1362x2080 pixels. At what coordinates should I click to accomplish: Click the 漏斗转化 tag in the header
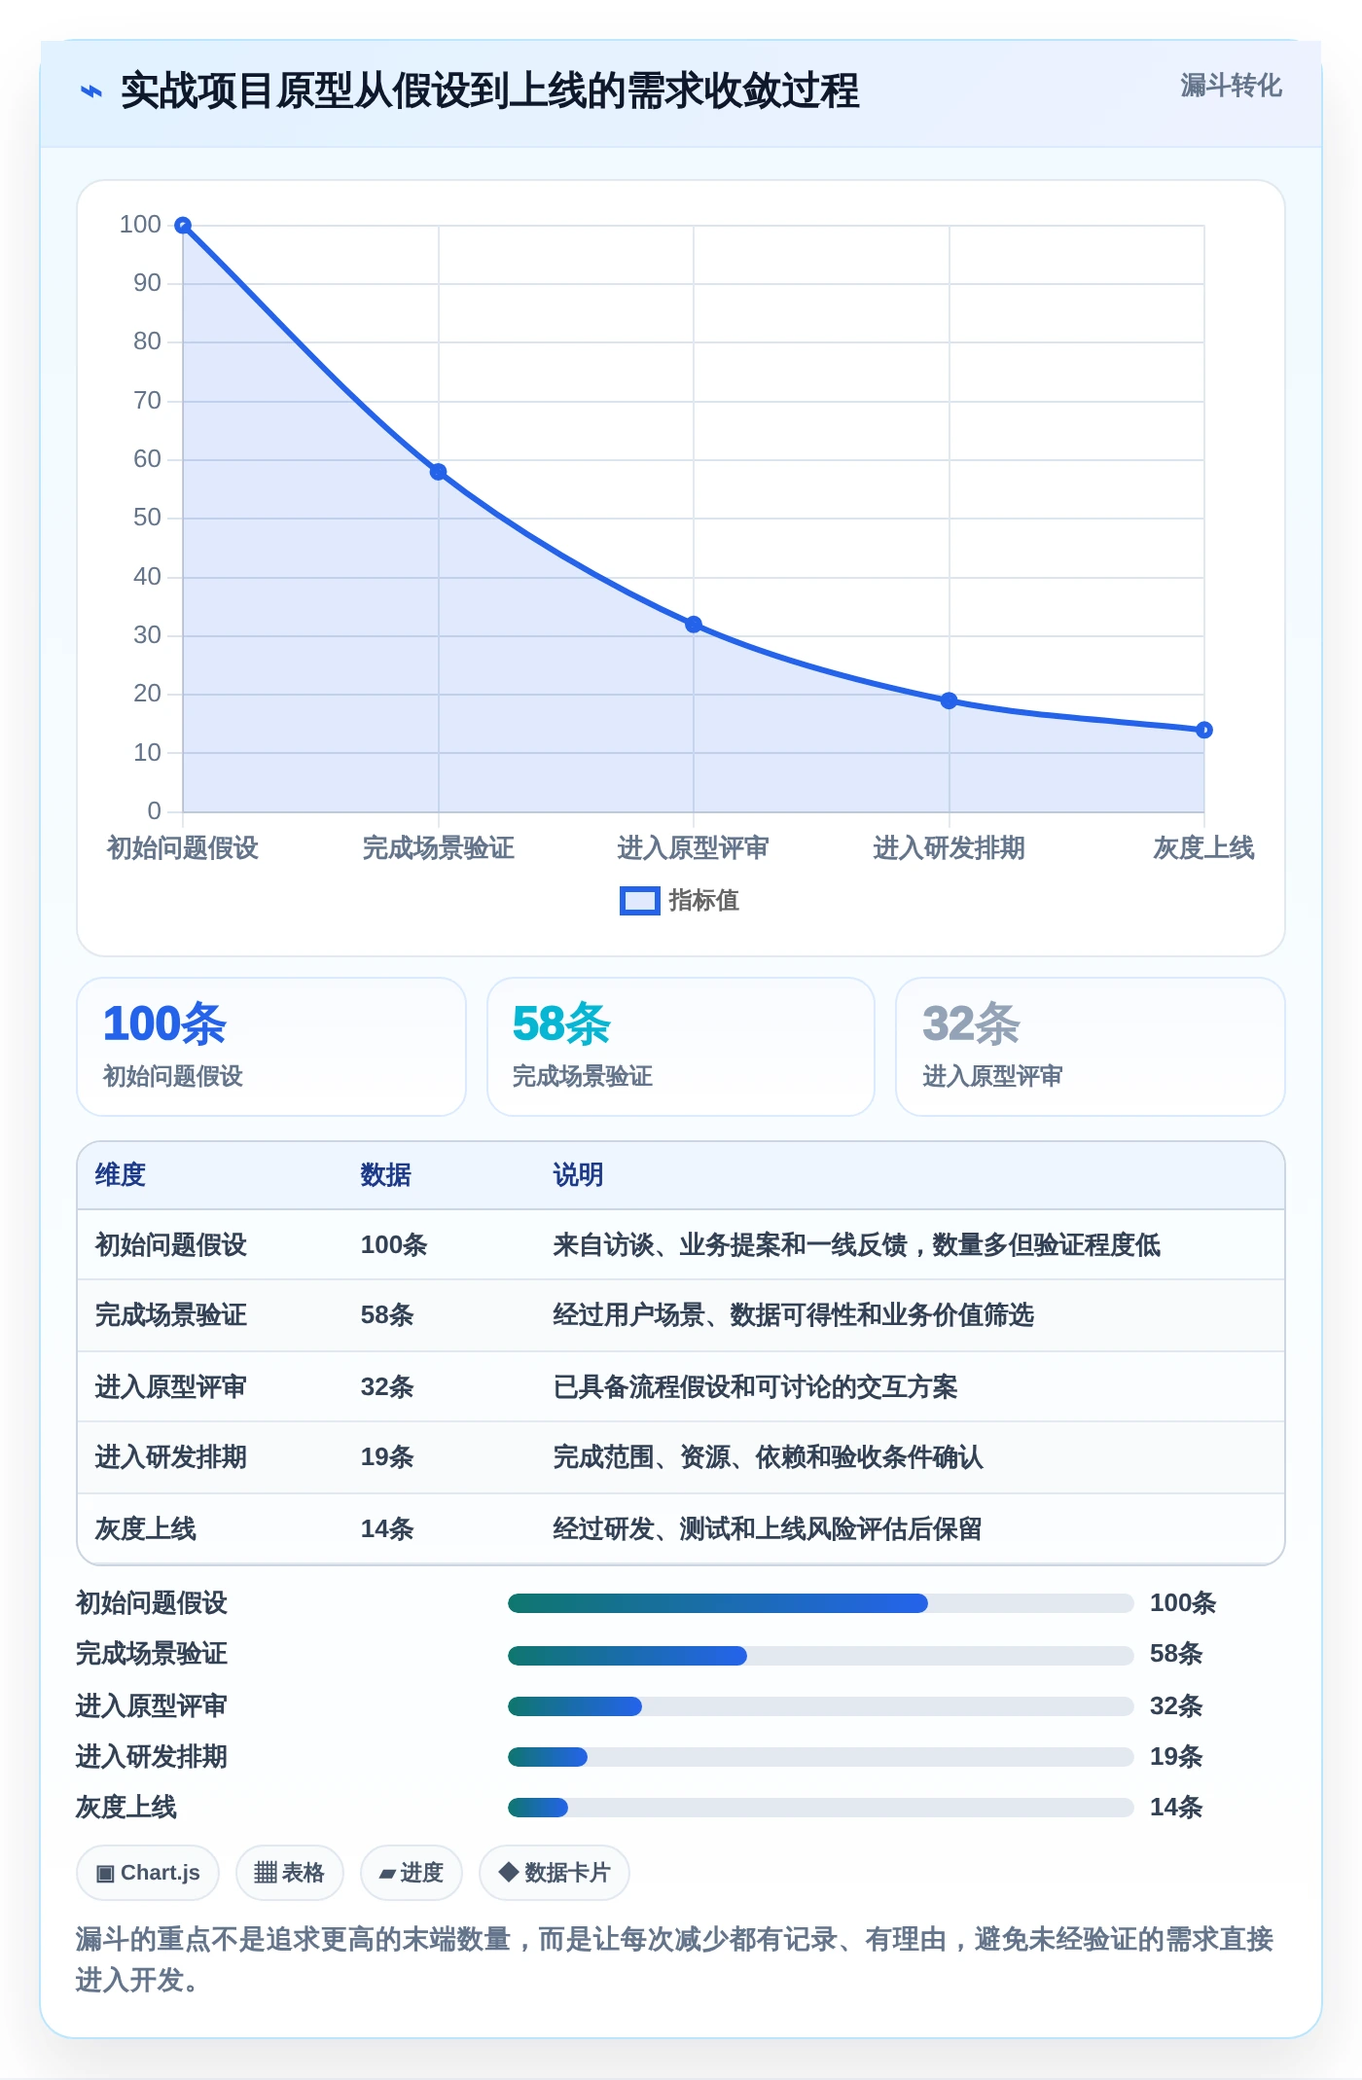click(1231, 86)
